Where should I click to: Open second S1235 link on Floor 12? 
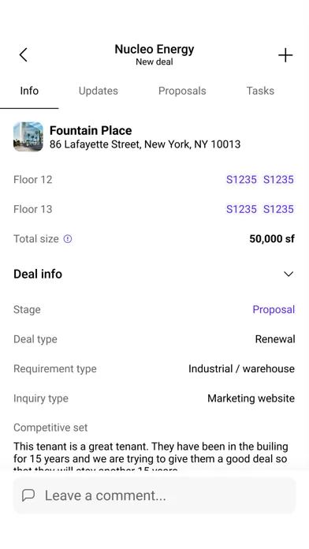[278, 179]
